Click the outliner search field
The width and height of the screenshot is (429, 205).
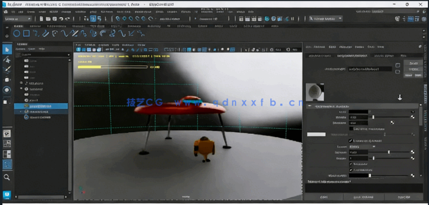click(x=43, y=55)
